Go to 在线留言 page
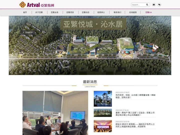 point(133,12)
